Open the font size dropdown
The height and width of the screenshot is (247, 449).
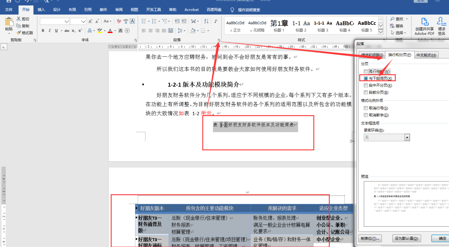pos(83,22)
